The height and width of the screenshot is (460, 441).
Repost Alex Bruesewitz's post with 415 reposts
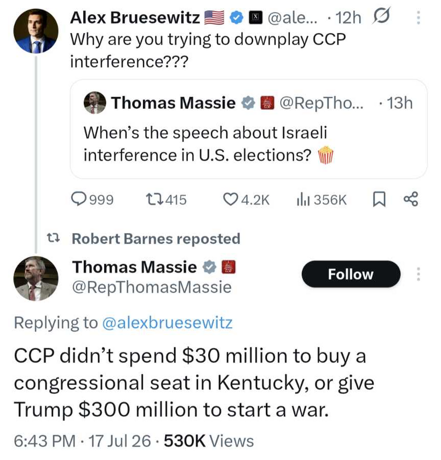click(166, 200)
